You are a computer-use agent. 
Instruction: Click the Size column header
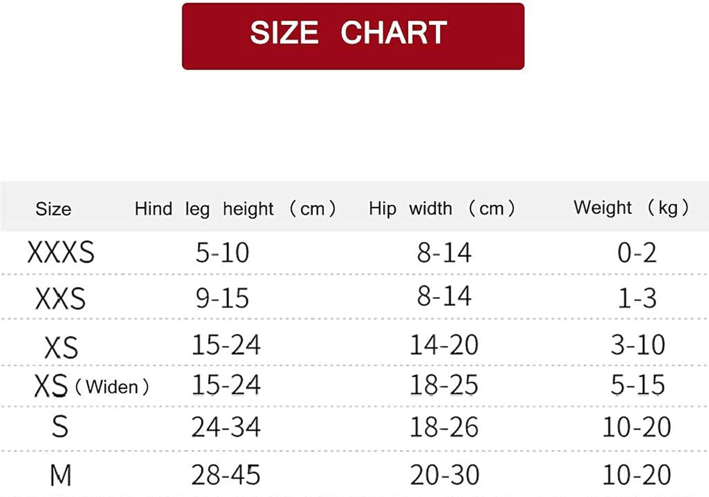(x=53, y=209)
